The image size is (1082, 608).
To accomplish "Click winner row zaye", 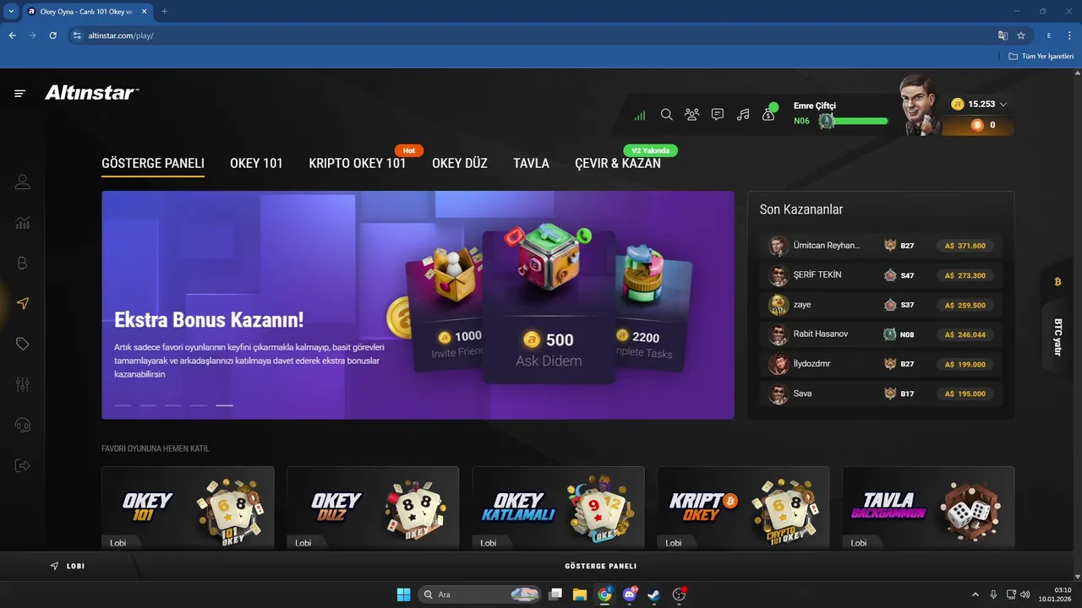I will [x=881, y=305].
